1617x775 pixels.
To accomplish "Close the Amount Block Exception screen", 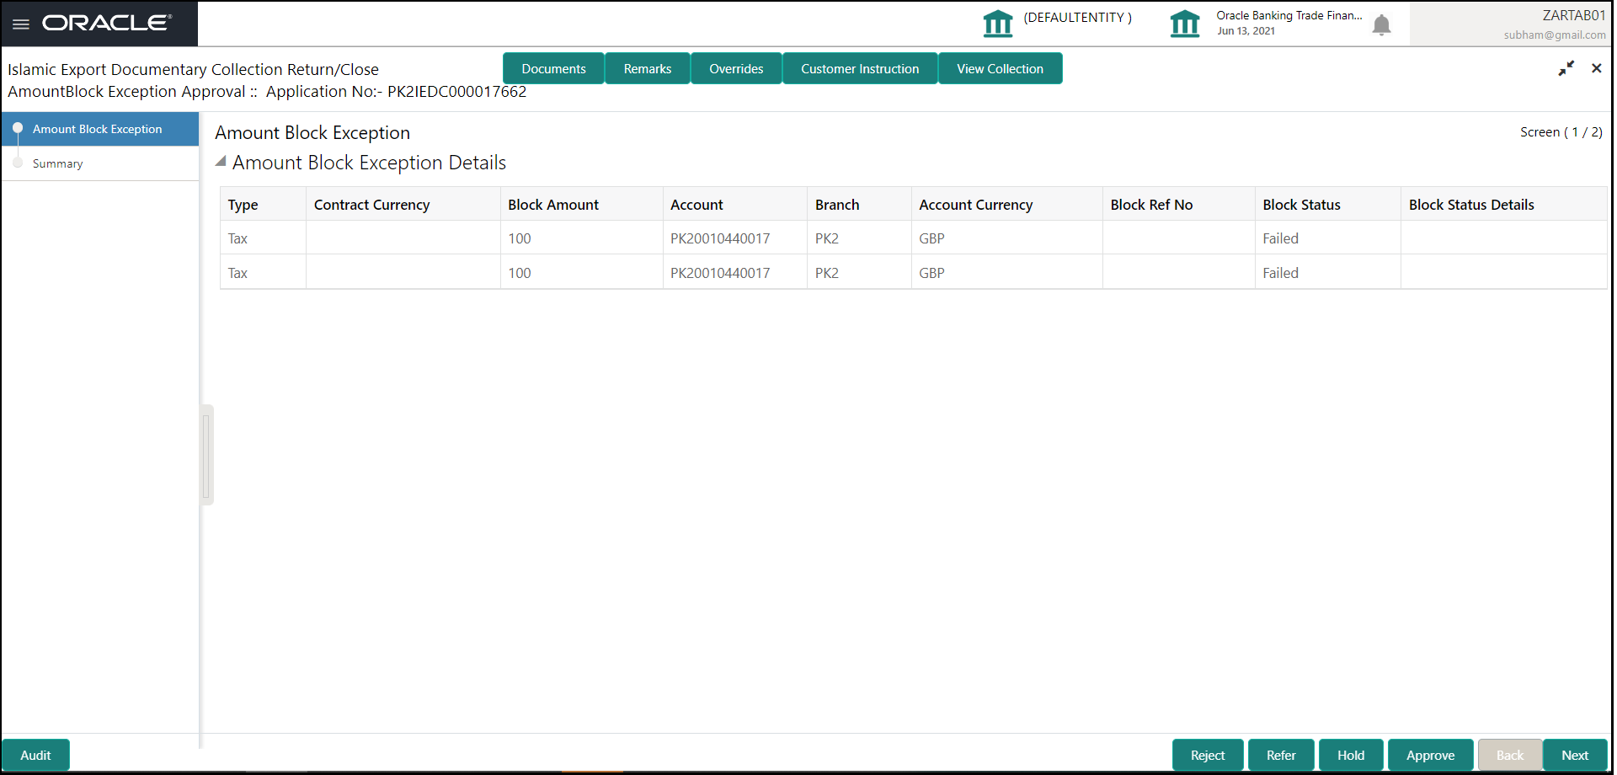I will pos(1596,68).
